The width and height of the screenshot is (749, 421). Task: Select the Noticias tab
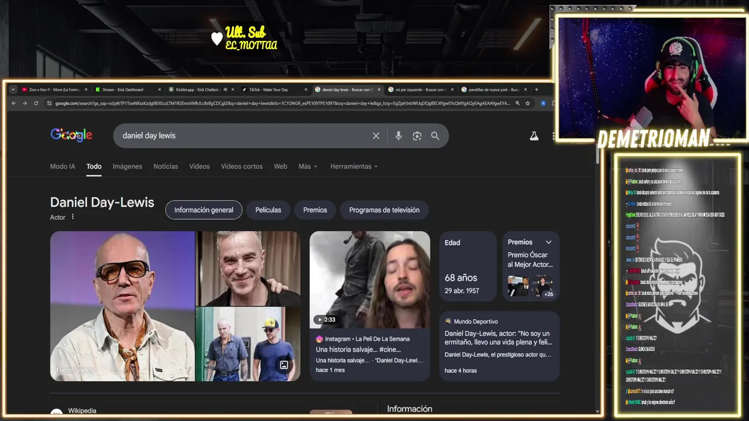click(166, 167)
